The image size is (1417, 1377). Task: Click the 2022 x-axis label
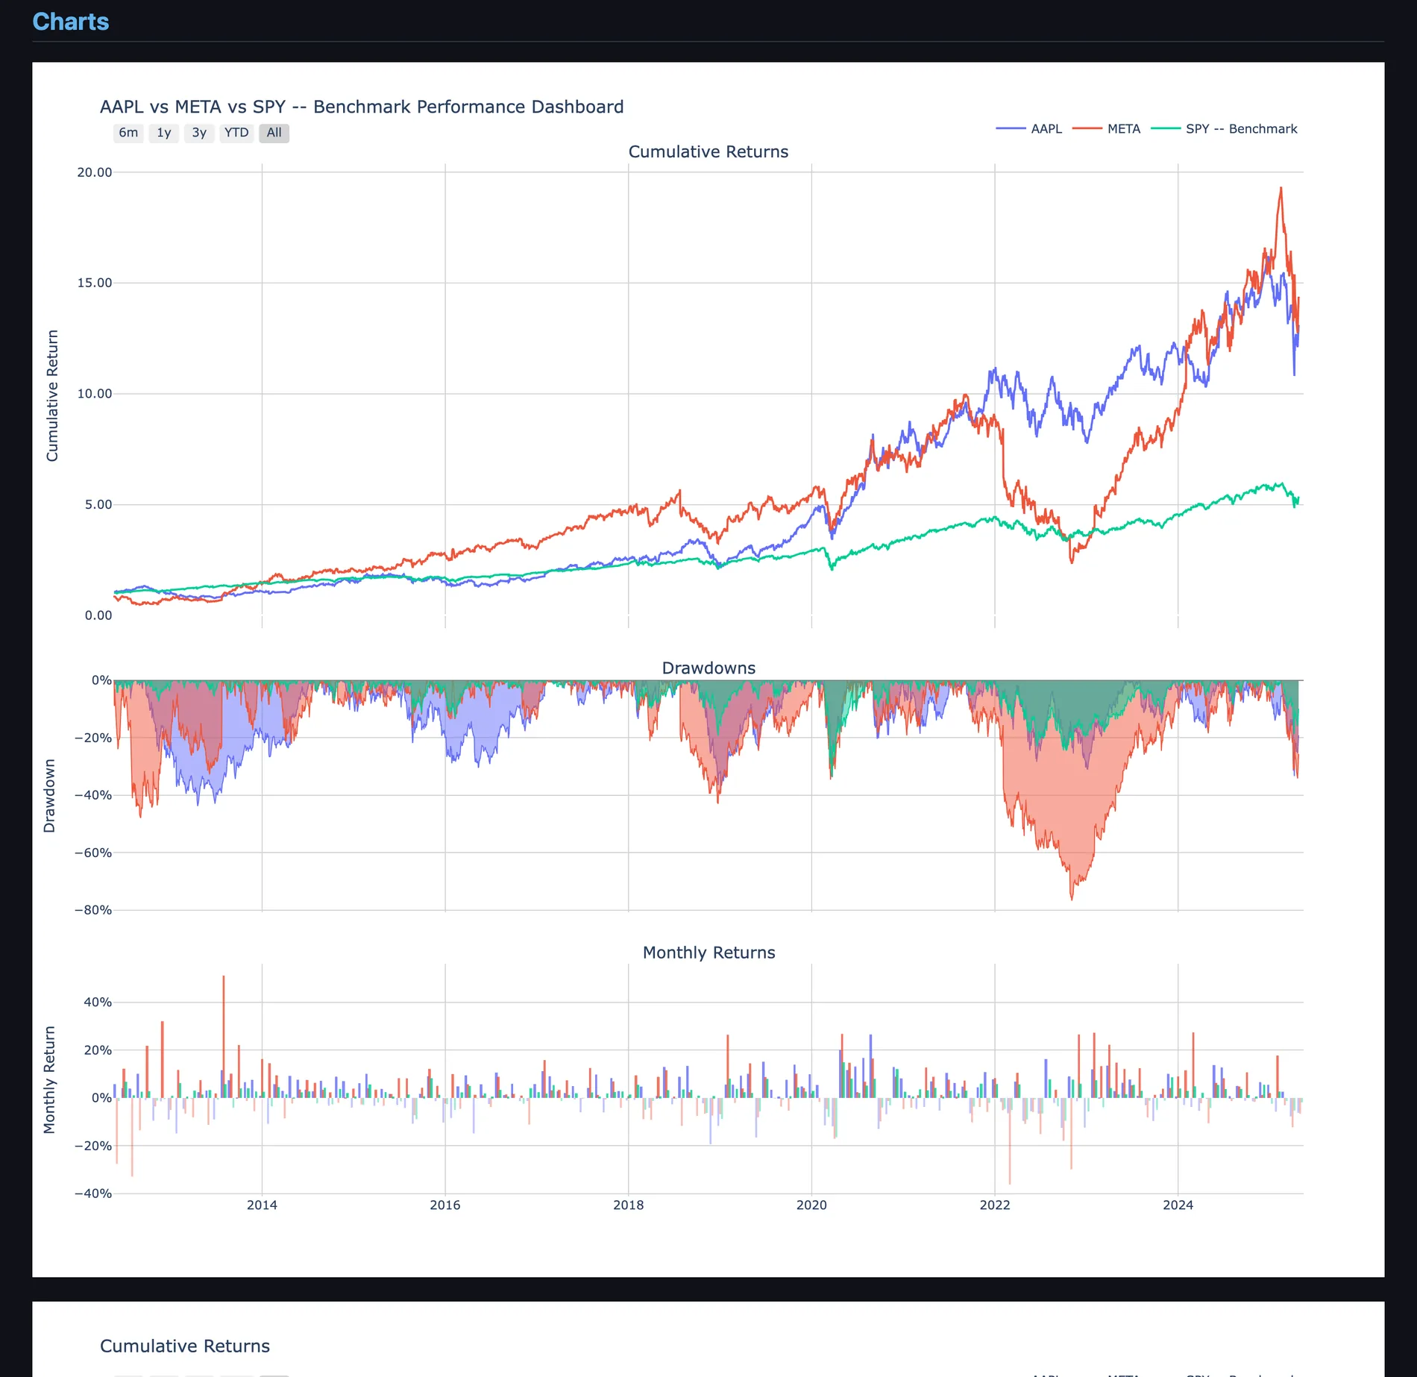pos(995,1205)
